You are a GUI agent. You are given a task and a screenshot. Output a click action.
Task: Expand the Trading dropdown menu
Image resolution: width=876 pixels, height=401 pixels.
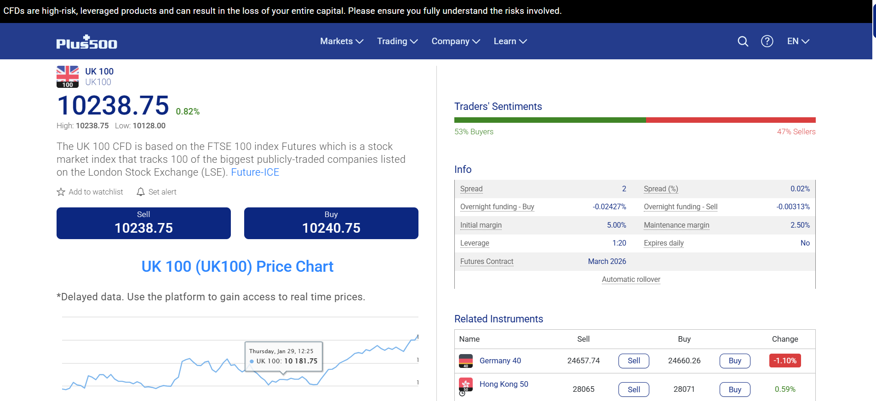(x=397, y=41)
